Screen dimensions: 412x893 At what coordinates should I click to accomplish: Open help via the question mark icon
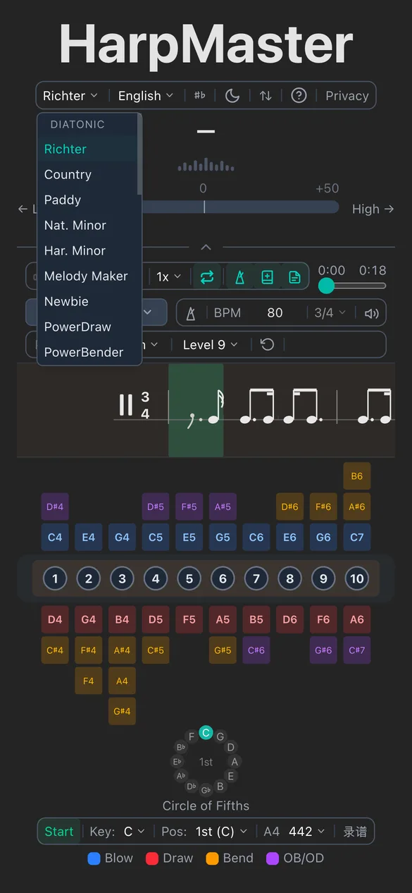click(298, 95)
